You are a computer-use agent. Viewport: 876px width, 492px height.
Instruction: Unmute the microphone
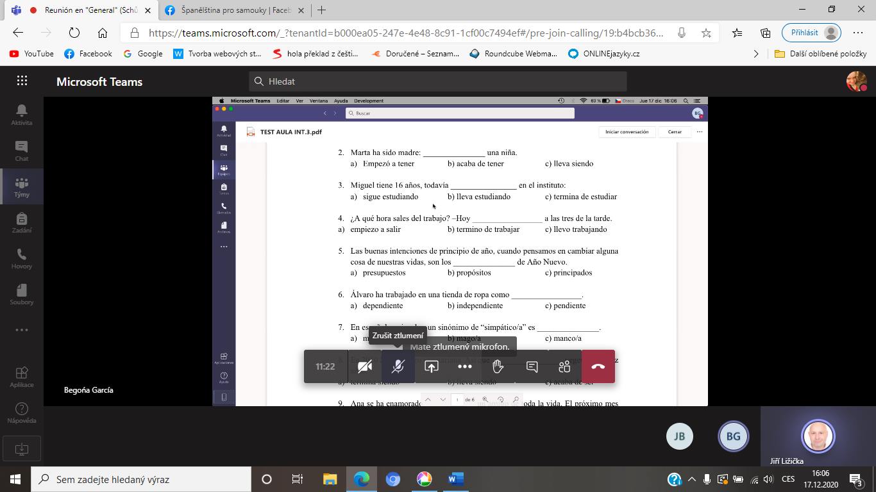tap(398, 366)
